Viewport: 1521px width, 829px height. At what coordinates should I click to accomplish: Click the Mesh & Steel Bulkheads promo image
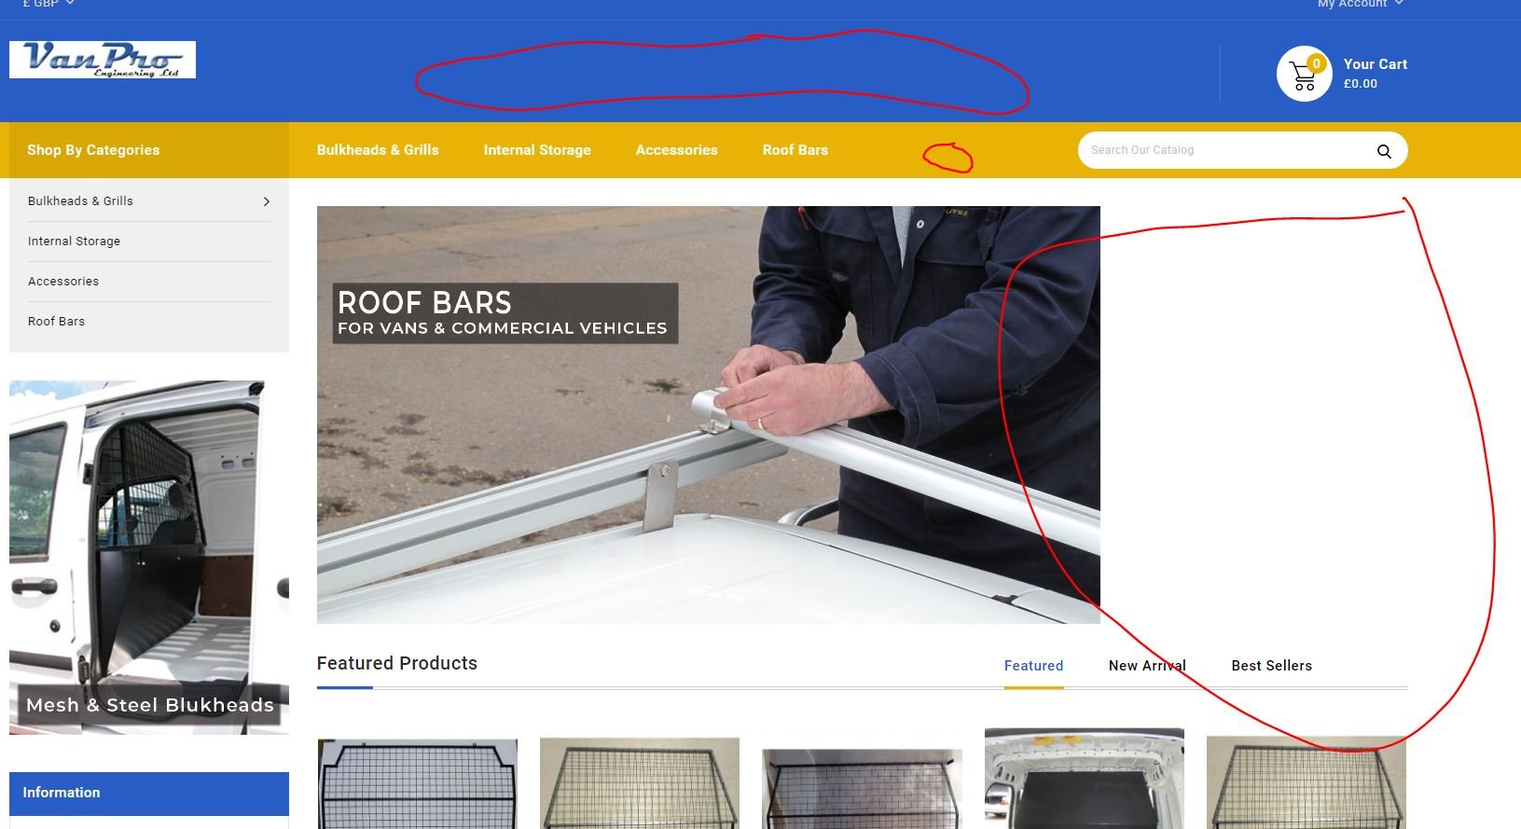tap(149, 558)
